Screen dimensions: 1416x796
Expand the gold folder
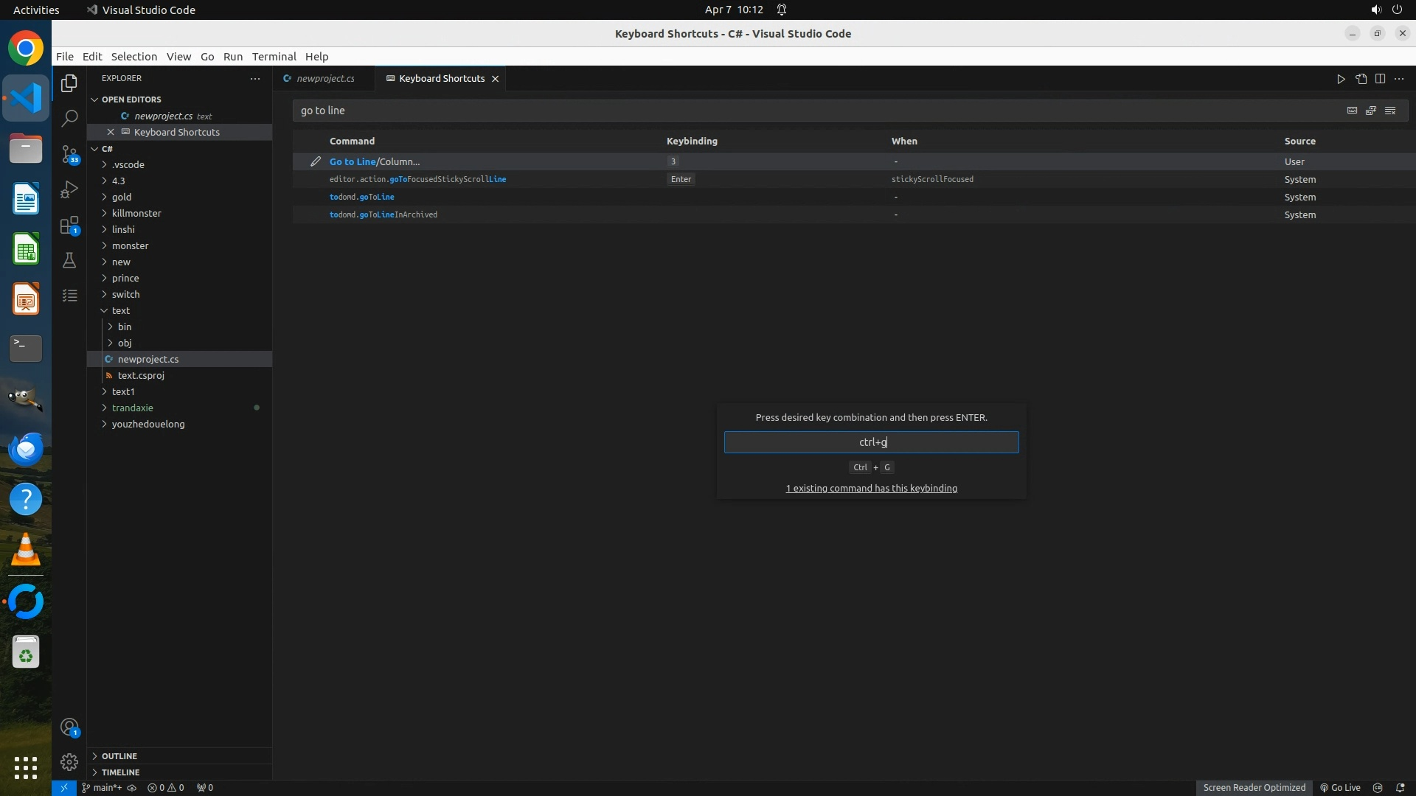[122, 197]
